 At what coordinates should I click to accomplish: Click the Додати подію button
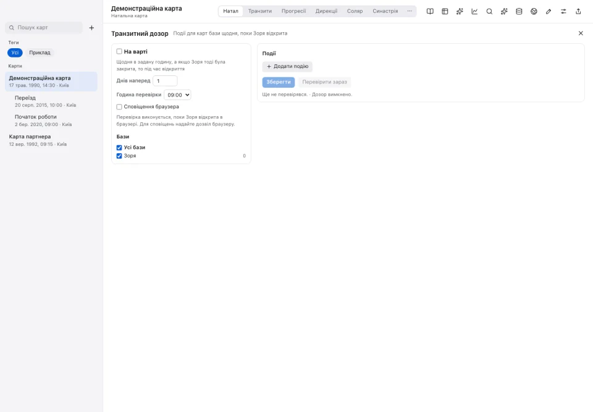tap(287, 66)
